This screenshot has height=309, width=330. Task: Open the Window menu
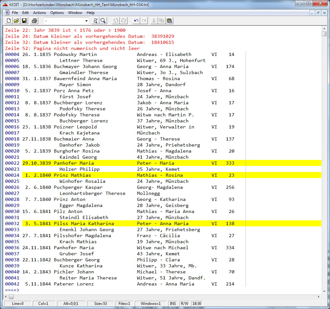coord(75,13)
